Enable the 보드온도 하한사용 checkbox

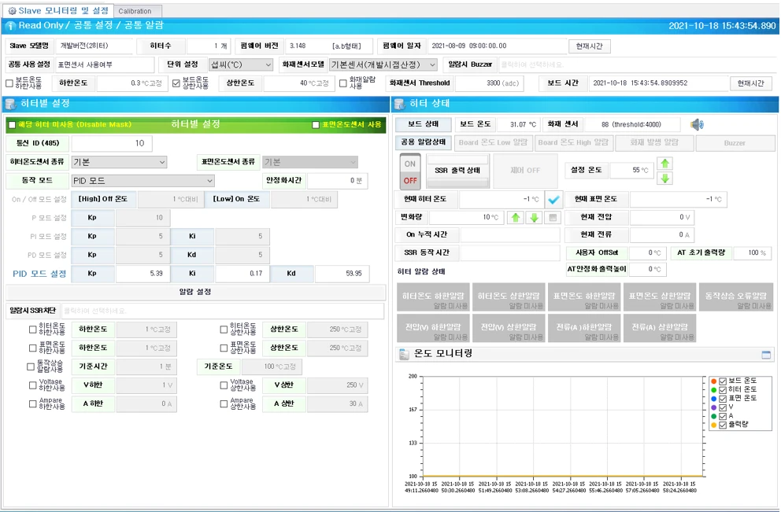(x=9, y=83)
